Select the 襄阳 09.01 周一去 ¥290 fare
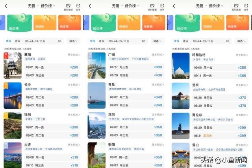 [52, 67]
